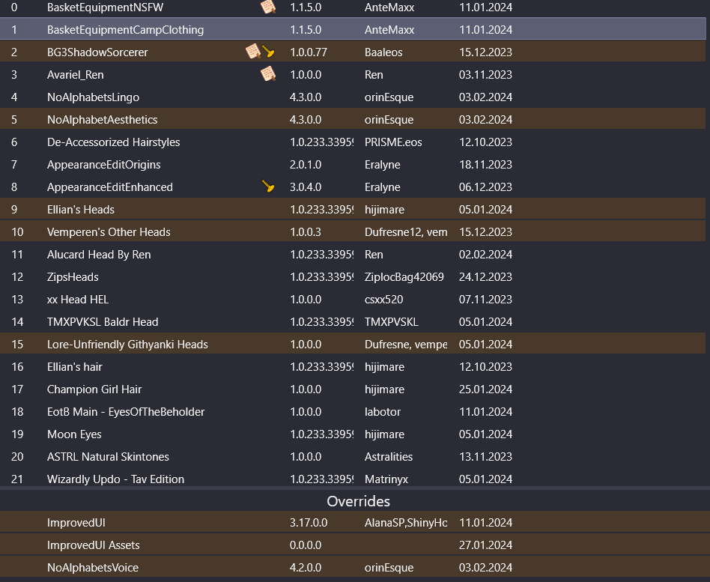Screen dimensions: 710x582
Task: Select the ImprovedUI Assets override mod name
Action: tap(94, 545)
